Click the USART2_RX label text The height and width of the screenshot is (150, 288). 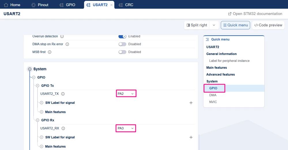[50, 128]
